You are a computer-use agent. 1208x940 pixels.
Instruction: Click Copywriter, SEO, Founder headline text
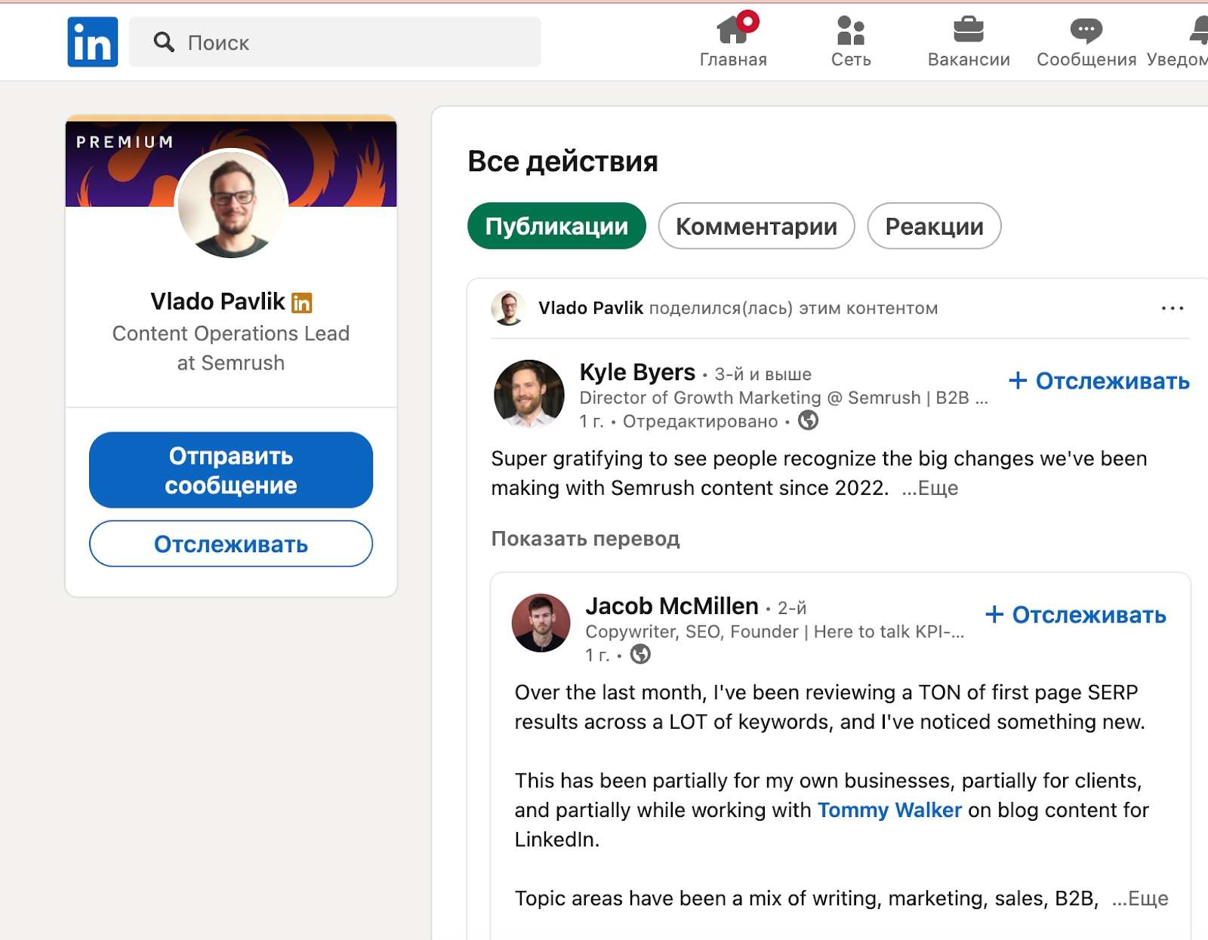tap(775, 631)
